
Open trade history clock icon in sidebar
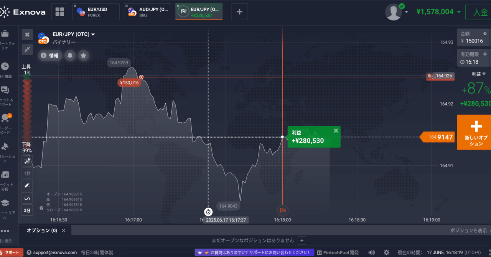pos(5,67)
